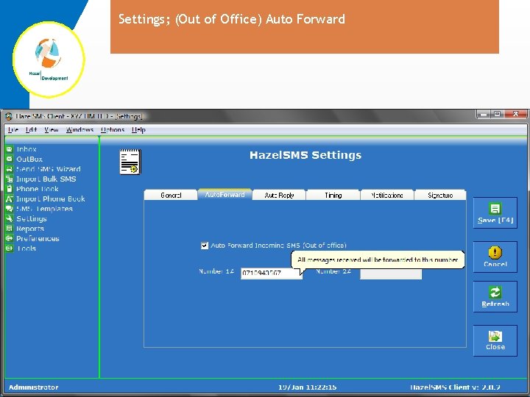This screenshot has height=397, width=530.
Task: Open the Inbox icon in sidebar
Action: click(x=9, y=149)
